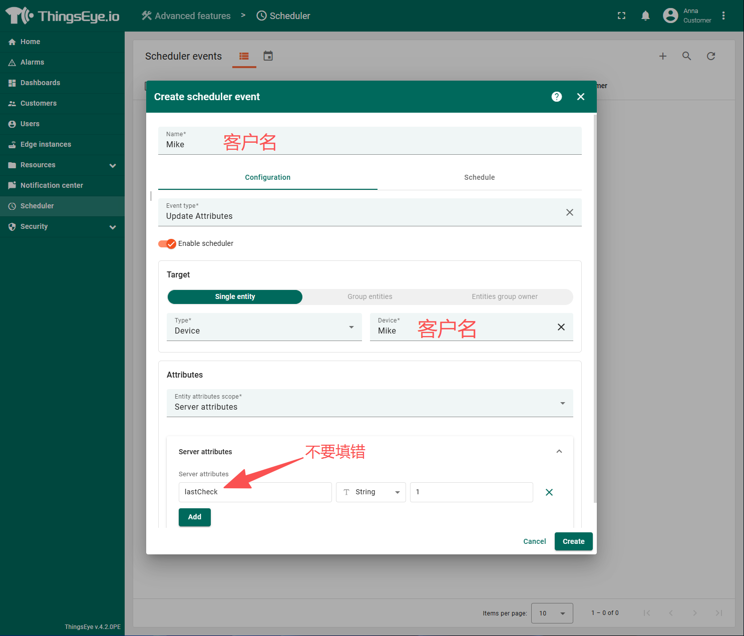Clear the Event type field
Image resolution: width=744 pixels, height=636 pixels.
(x=569, y=212)
